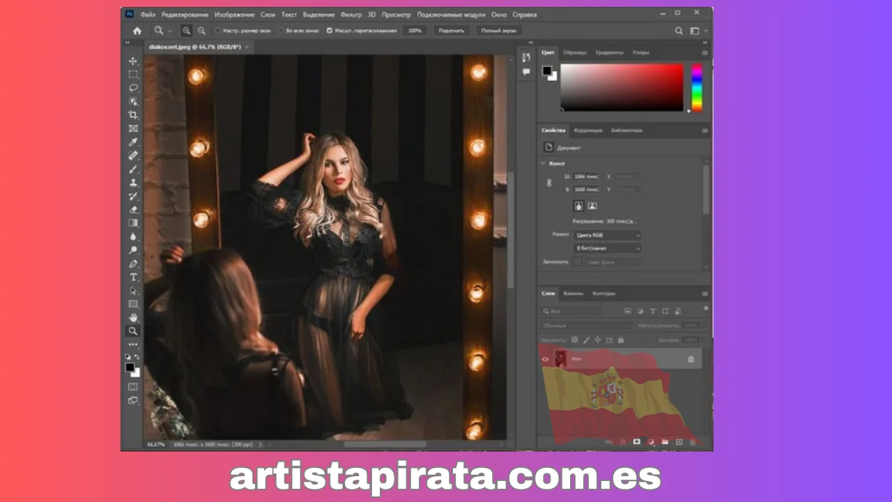Select the Move tool
This screenshot has height=502, width=892.
tap(133, 61)
